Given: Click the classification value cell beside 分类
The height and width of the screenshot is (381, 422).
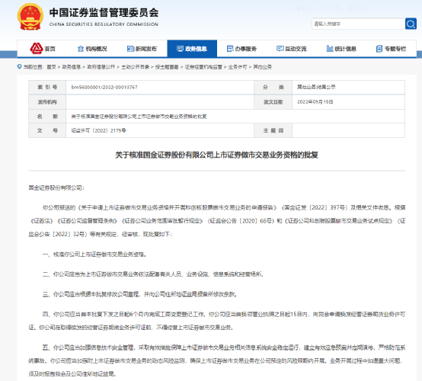Looking at the screenshot, I should [x=348, y=87].
